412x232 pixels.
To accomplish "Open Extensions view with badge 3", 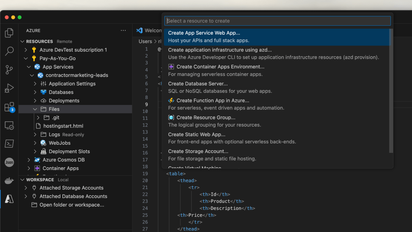I will (x=10, y=107).
